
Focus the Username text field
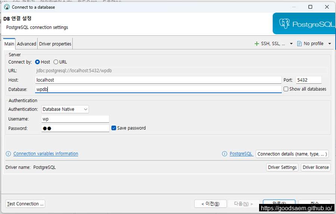[x=75, y=119]
